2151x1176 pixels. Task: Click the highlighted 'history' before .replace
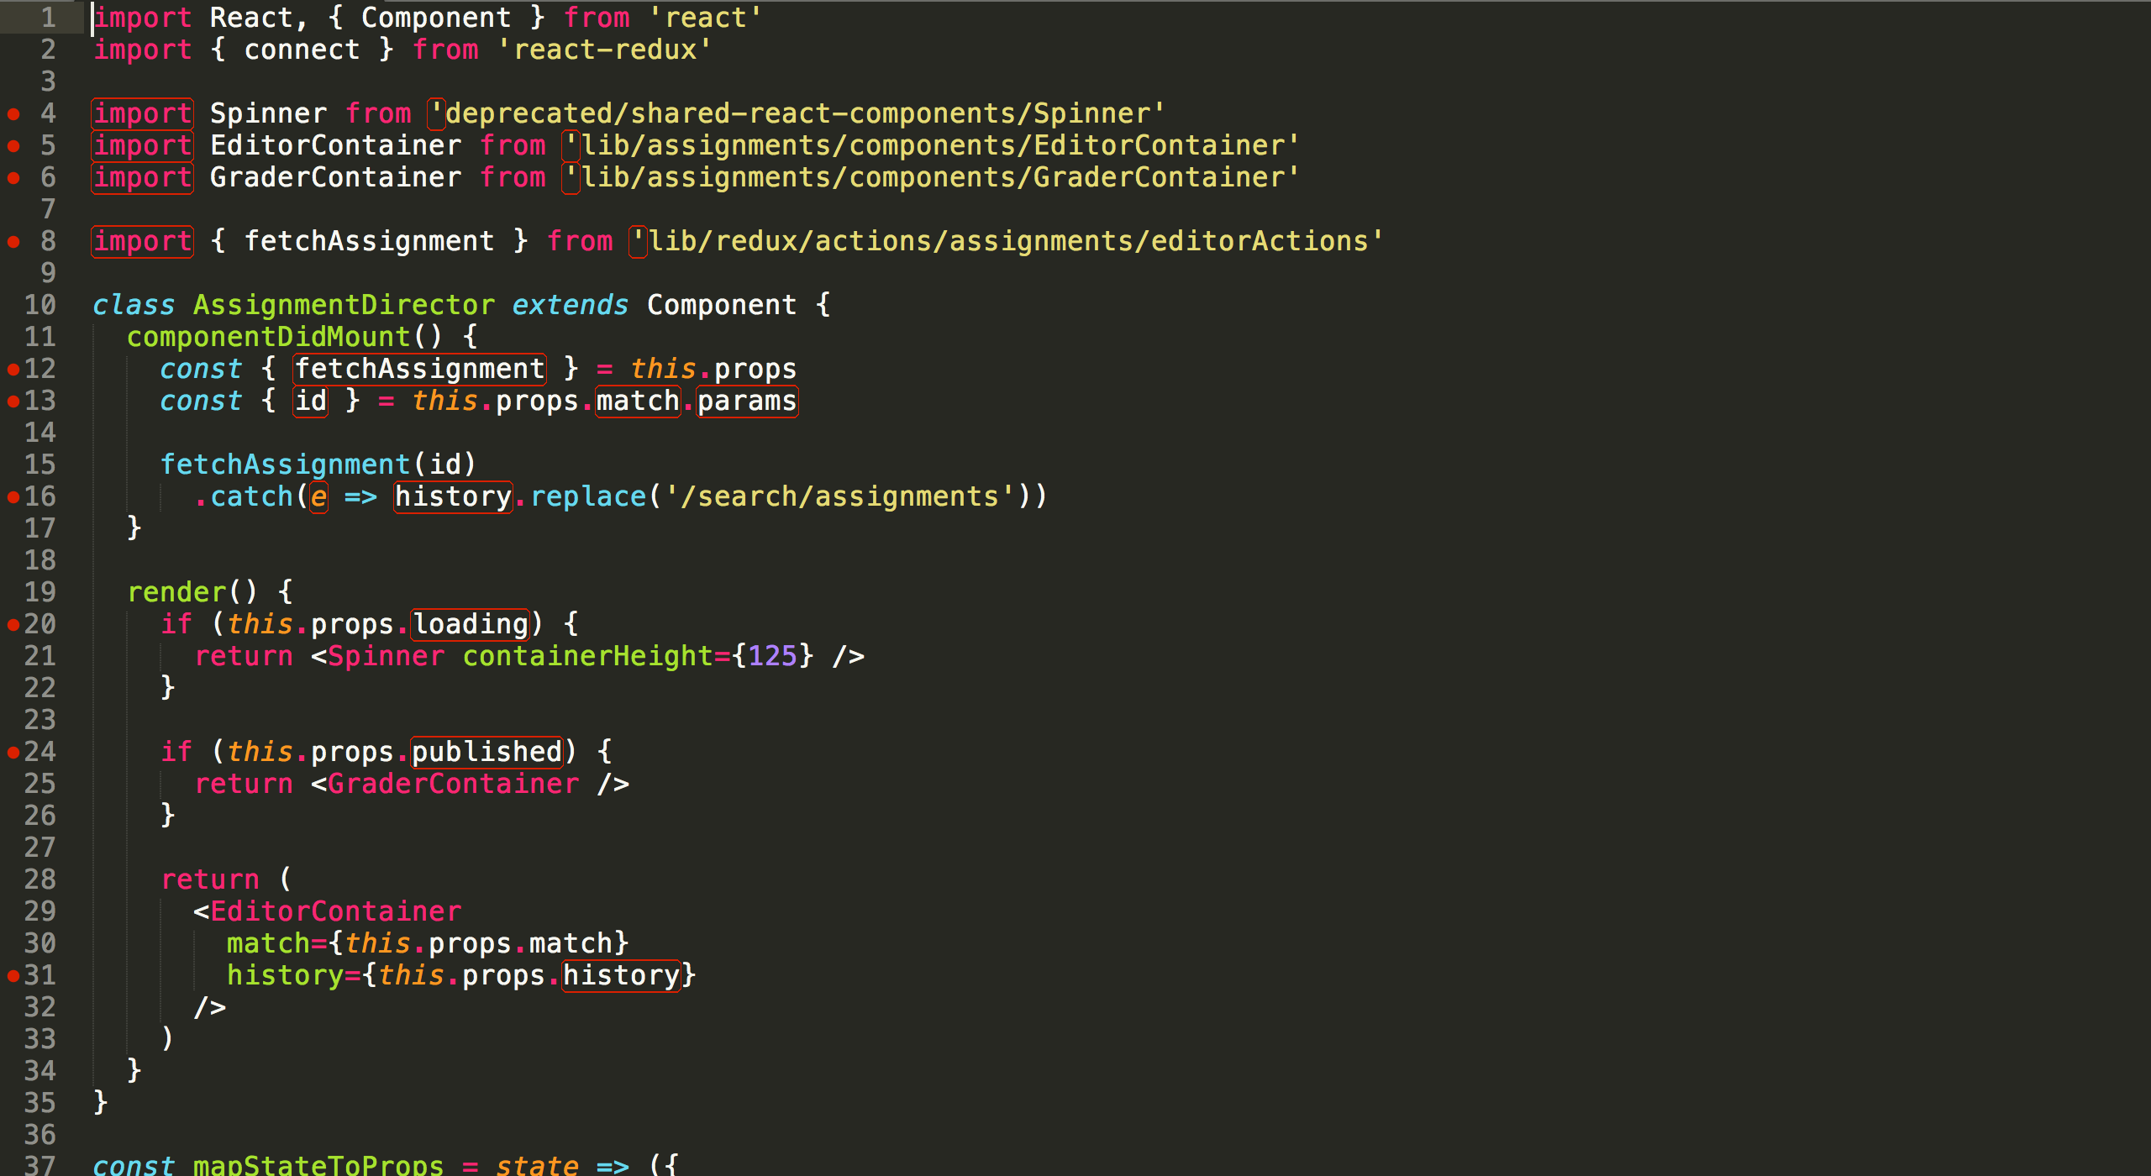[453, 496]
